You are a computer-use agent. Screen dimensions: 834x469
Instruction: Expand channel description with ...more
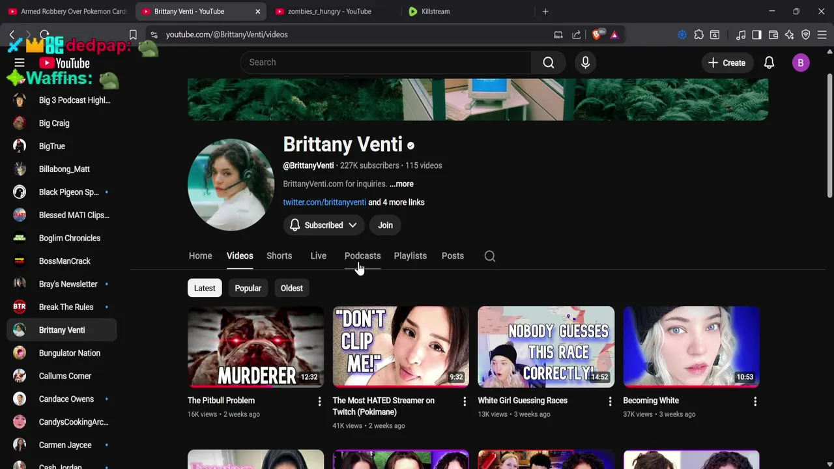401,184
